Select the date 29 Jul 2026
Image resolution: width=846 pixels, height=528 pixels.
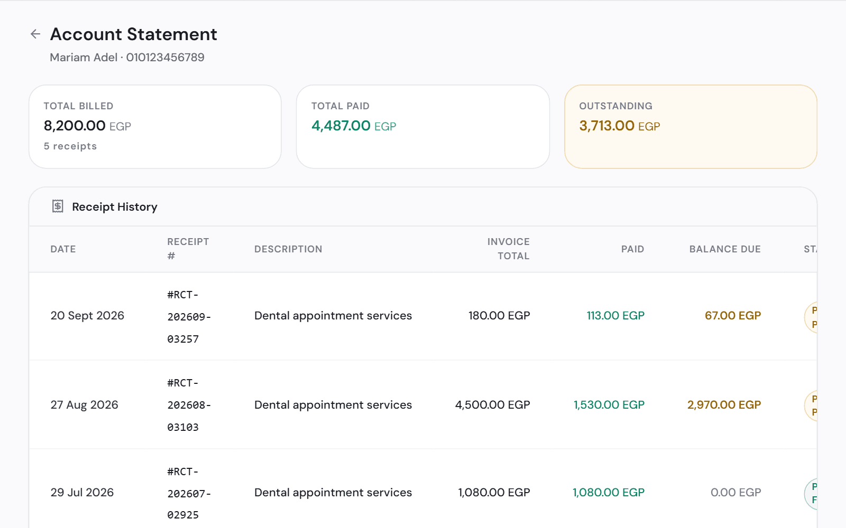pyautogui.click(x=82, y=493)
